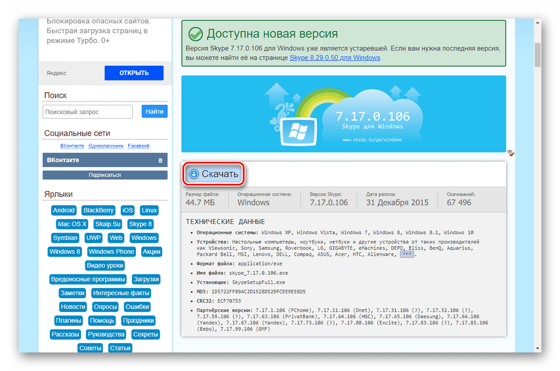Click the file size value 44.7 МБ
The image size is (560, 371).
click(200, 203)
